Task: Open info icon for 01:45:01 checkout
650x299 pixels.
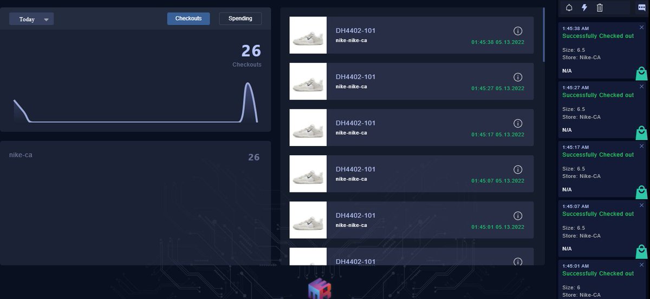Action: 517,216
